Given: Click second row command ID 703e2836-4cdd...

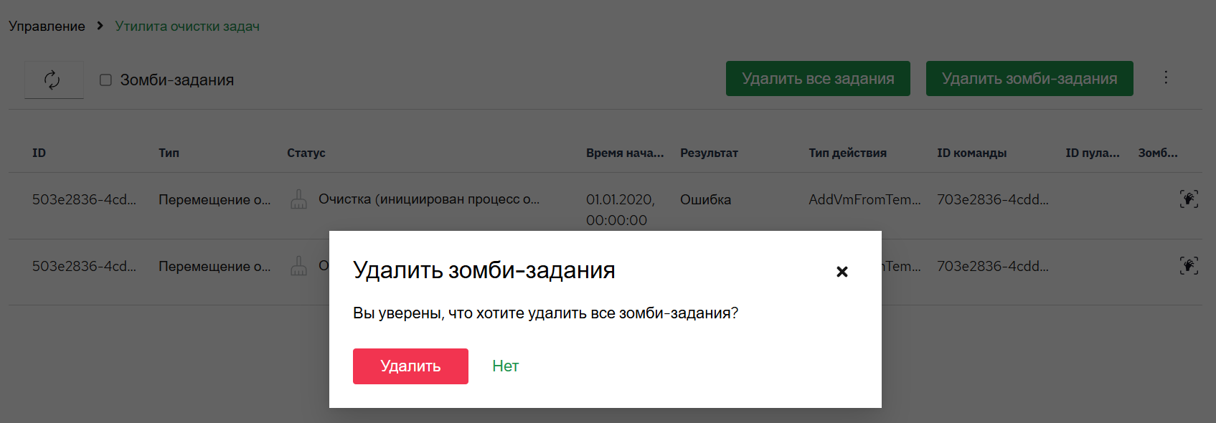Looking at the screenshot, I should 993,266.
